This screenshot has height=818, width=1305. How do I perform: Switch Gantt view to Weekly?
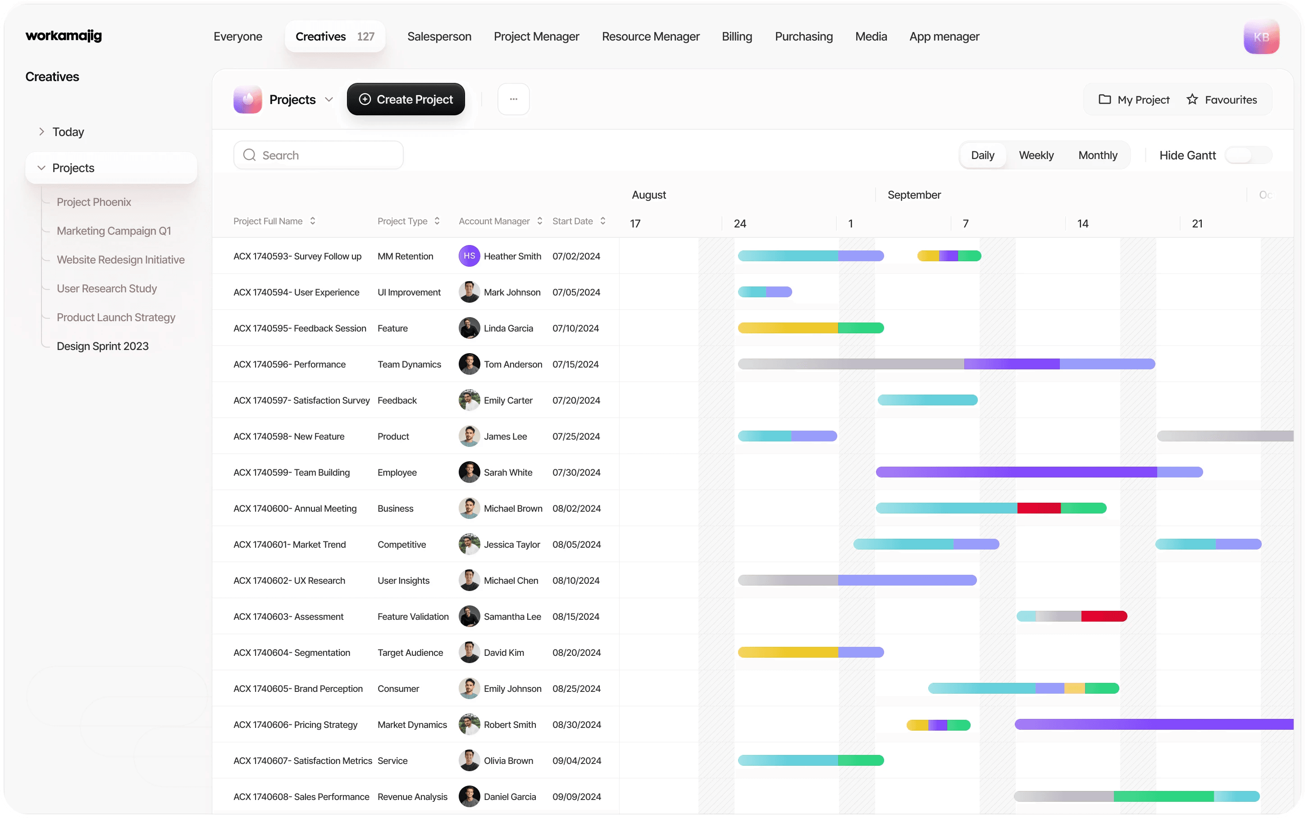1036,155
